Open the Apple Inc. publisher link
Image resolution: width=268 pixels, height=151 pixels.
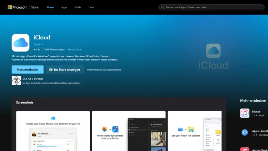point(39,44)
